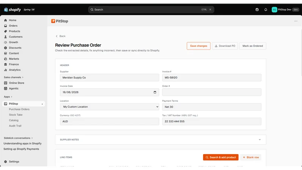
Task: Open Stock Take submenu item
Action: click(x=15, y=115)
